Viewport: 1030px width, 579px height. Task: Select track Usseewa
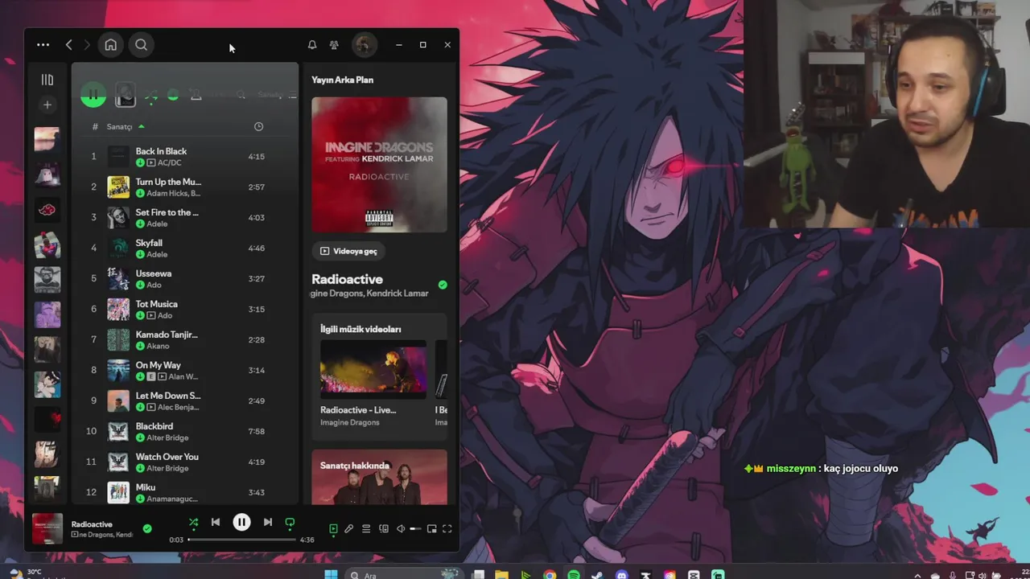tap(185, 278)
